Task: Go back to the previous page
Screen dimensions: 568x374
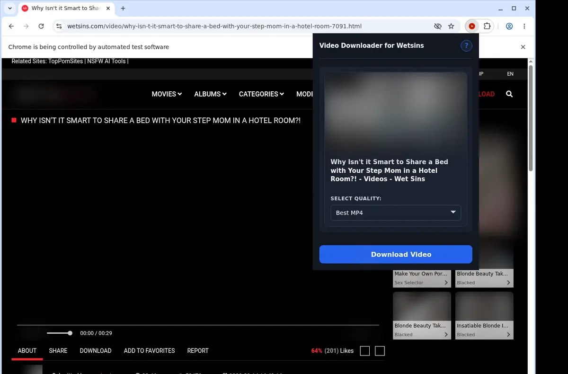Action: pyautogui.click(x=11, y=27)
